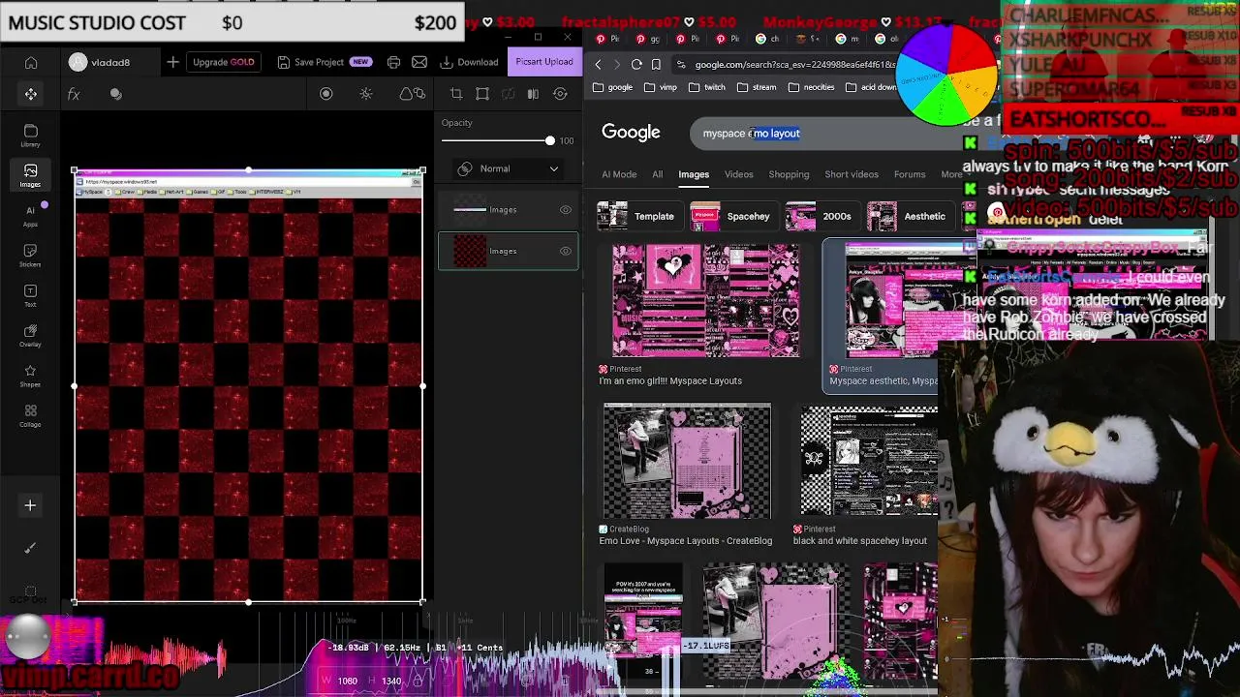Viewport: 1240px width, 697px height.
Task: Switch to the Shopping tab
Action: pyautogui.click(x=789, y=174)
